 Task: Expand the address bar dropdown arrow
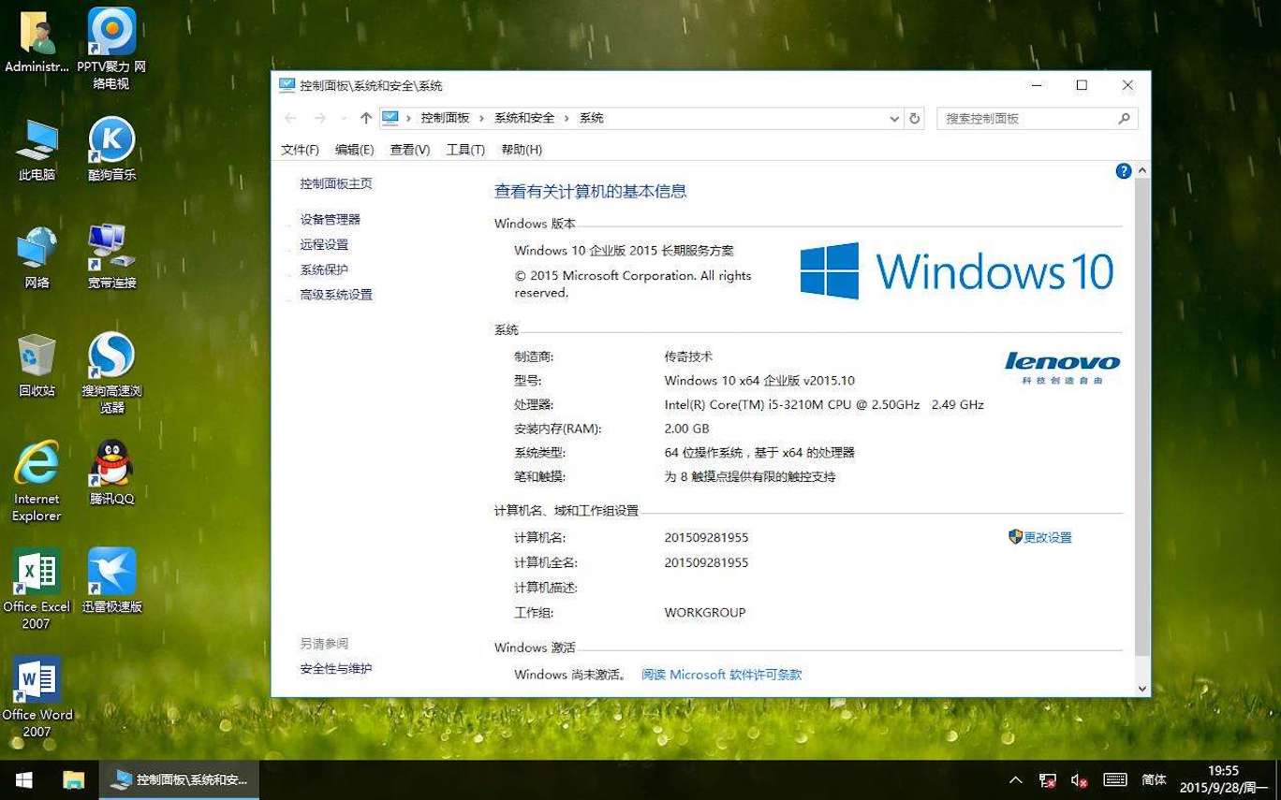(894, 118)
